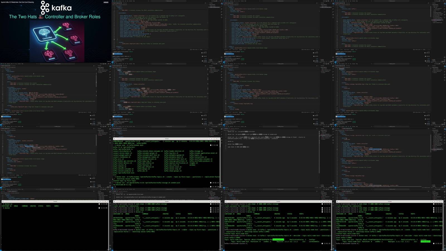Screen dimensions: 446x251
Task: Click 'kafka-verifiable-consumer.sh' in the terminal listing
Action: (x=201, y=159)
